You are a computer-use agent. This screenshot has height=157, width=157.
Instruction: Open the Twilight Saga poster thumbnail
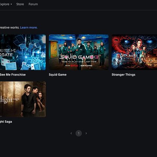[x=23, y=99]
